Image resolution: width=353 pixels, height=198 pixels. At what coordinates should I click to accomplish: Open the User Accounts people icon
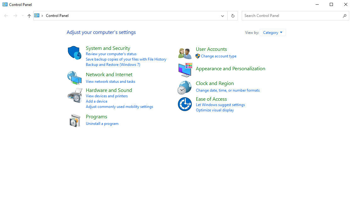coord(185,53)
